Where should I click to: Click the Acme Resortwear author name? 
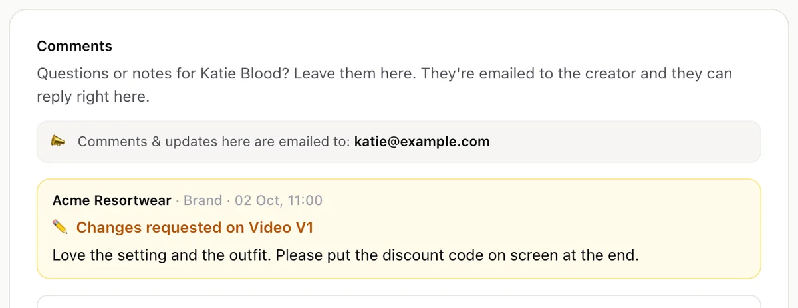click(112, 200)
